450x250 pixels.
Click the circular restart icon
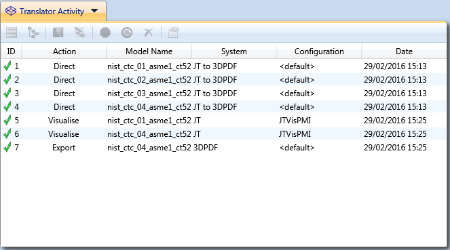coord(127,33)
